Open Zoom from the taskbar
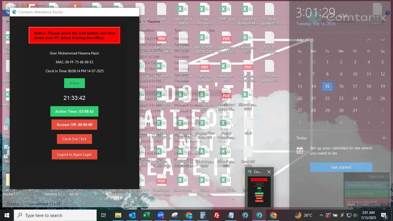 [x=161, y=215]
